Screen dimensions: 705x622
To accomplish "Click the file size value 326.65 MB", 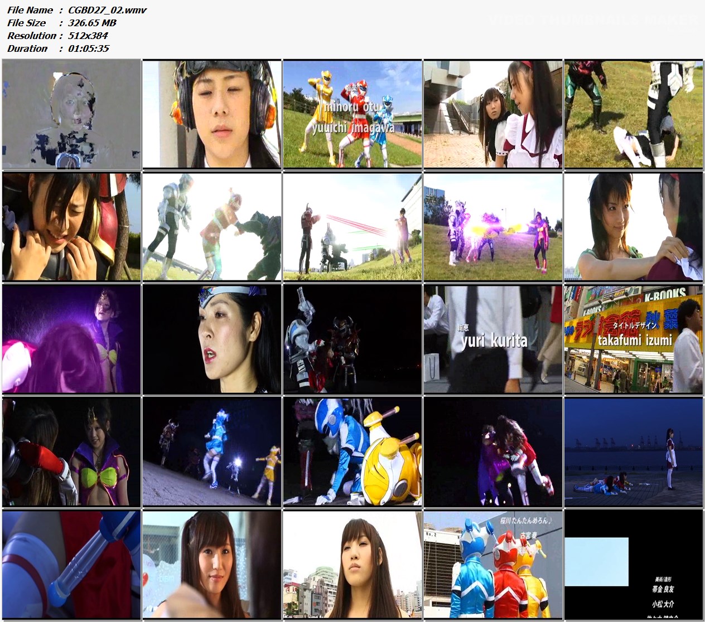I will [x=92, y=23].
